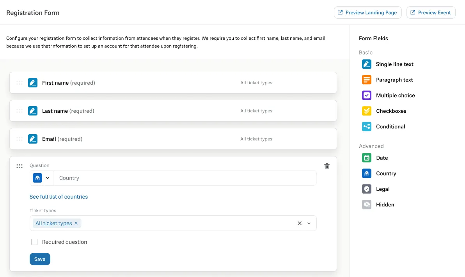Clear all selected ticket types
Screen dimensions: 465x277
pos(300,223)
